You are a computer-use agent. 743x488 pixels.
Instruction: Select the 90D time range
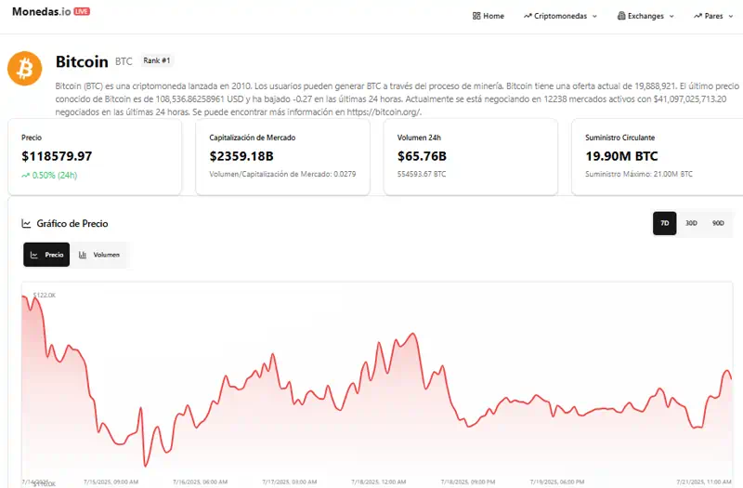pos(718,223)
